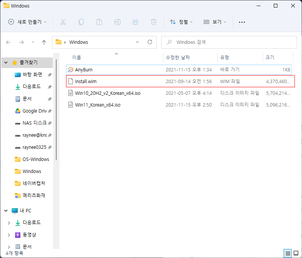
Task: Click the install.wim file icon
Action: 71,81
